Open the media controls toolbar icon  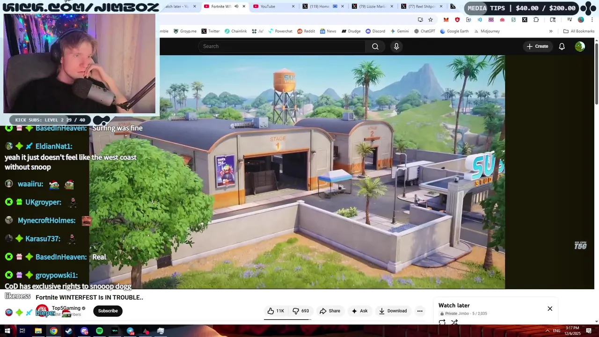(570, 20)
